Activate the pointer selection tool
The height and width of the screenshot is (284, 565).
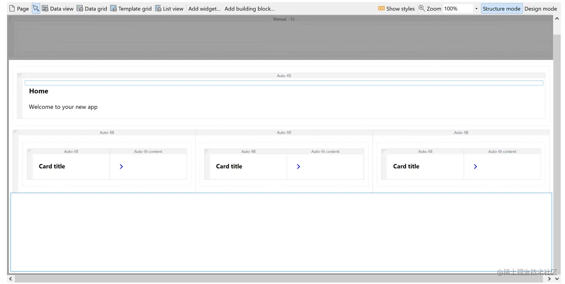click(36, 9)
